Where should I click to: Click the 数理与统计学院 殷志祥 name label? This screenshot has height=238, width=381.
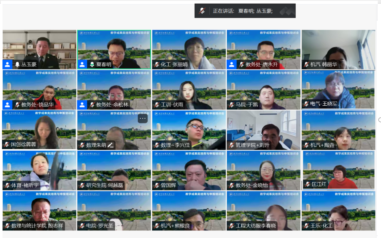pos(37,226)
